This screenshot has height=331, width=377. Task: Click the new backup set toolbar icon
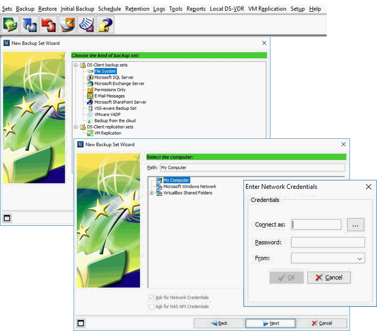pyautogui.click(x=10, y=25)
